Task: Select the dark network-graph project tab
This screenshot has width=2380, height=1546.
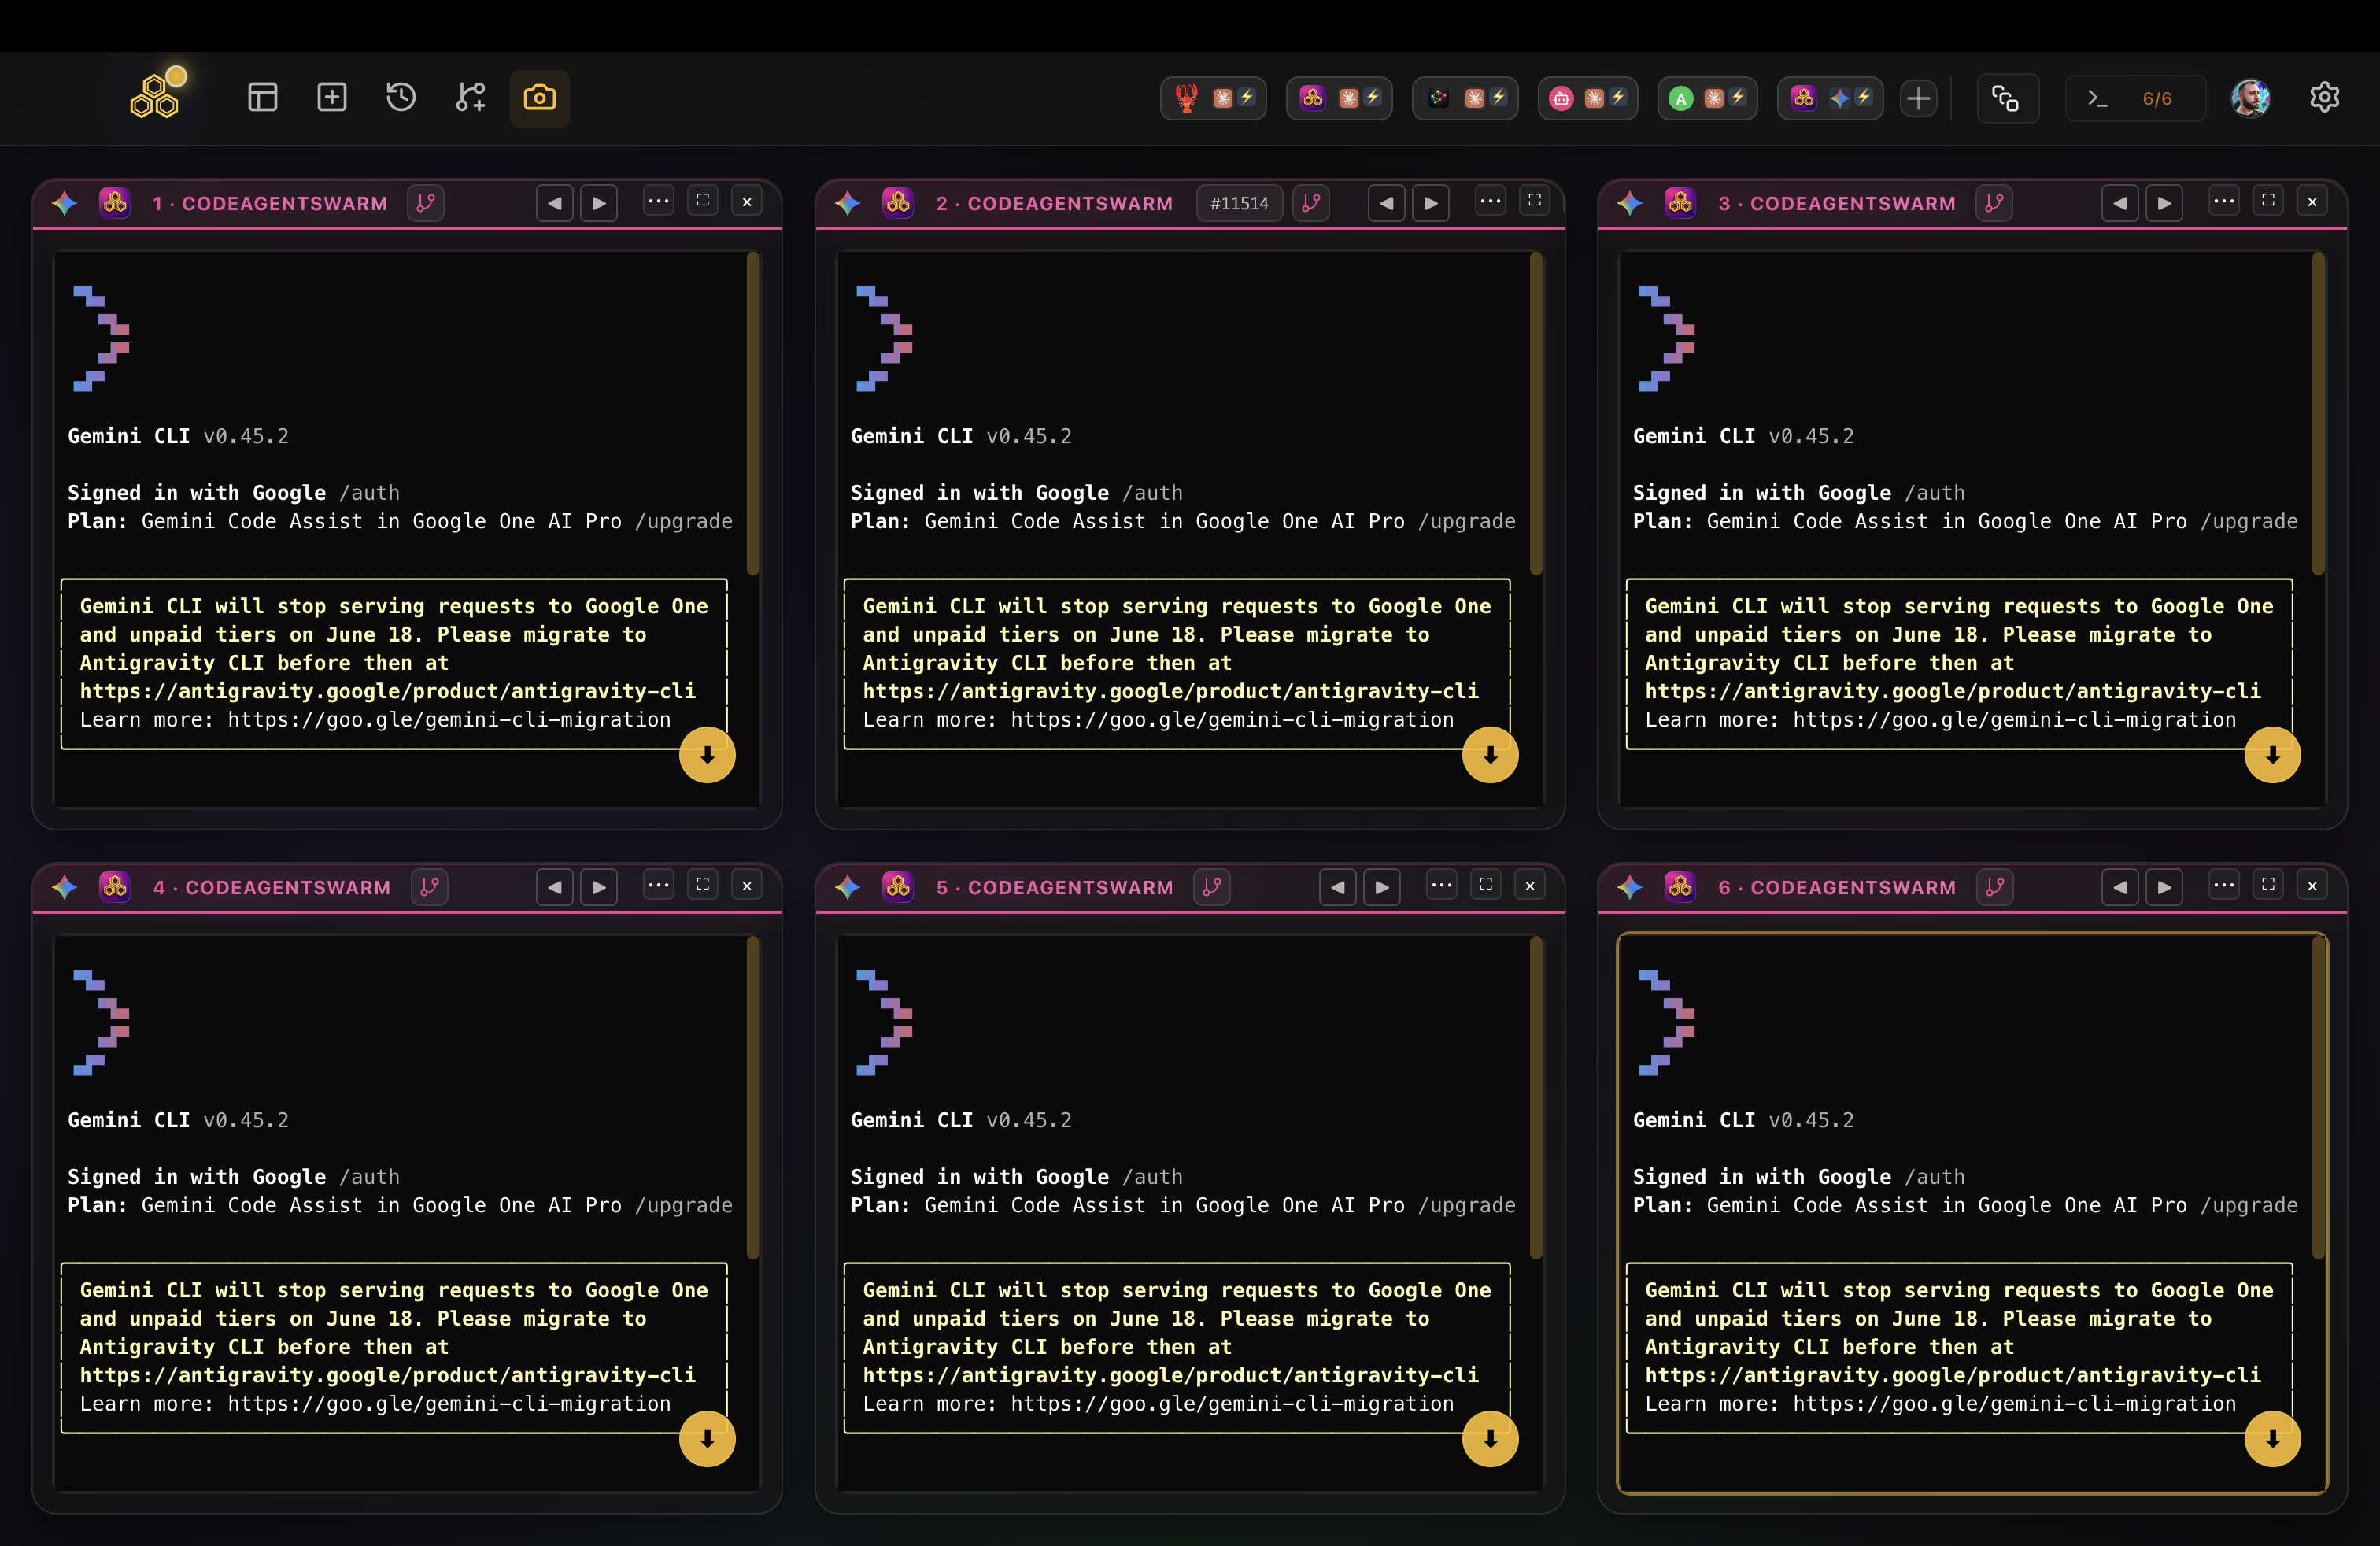Action: click(1465, 98)
